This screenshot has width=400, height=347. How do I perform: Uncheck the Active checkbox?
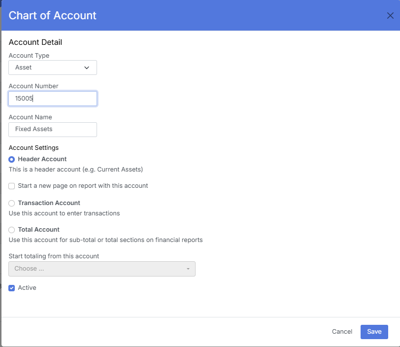[x=12, y=288]
